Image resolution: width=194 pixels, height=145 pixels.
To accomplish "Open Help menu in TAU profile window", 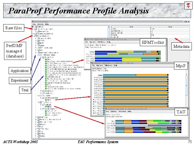I will (129, 111).
